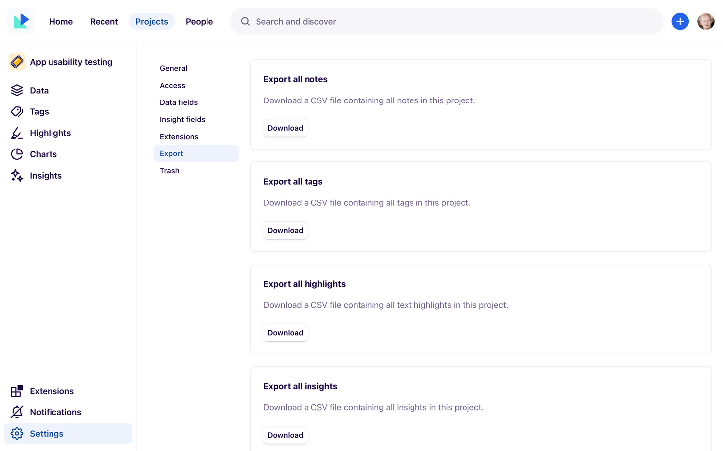
Task: Download all tags as CSV
Action: tap(285, 230)
